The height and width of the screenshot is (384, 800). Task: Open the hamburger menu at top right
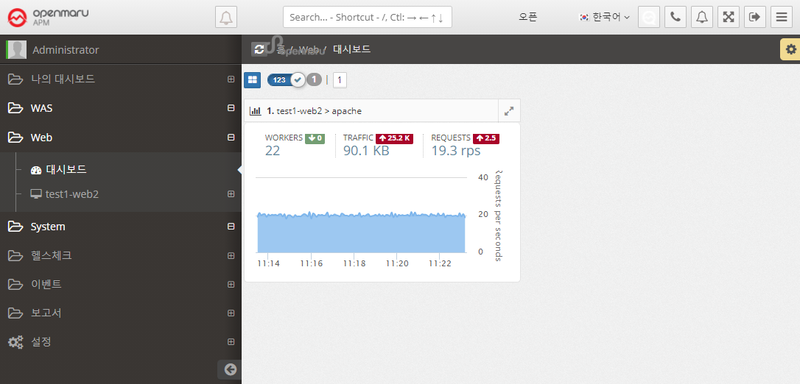pyautogui.click(x=782, y=17)
